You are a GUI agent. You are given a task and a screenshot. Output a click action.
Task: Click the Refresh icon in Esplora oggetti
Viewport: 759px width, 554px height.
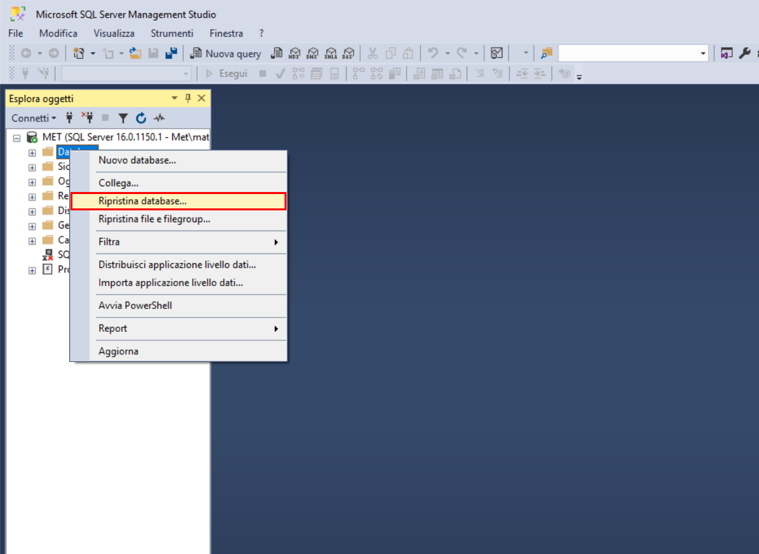[x=141, y=118]
